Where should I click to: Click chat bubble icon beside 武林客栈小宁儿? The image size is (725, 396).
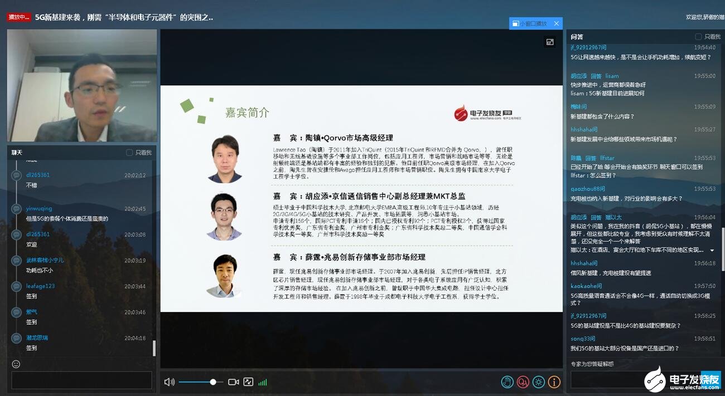(17, 261)
